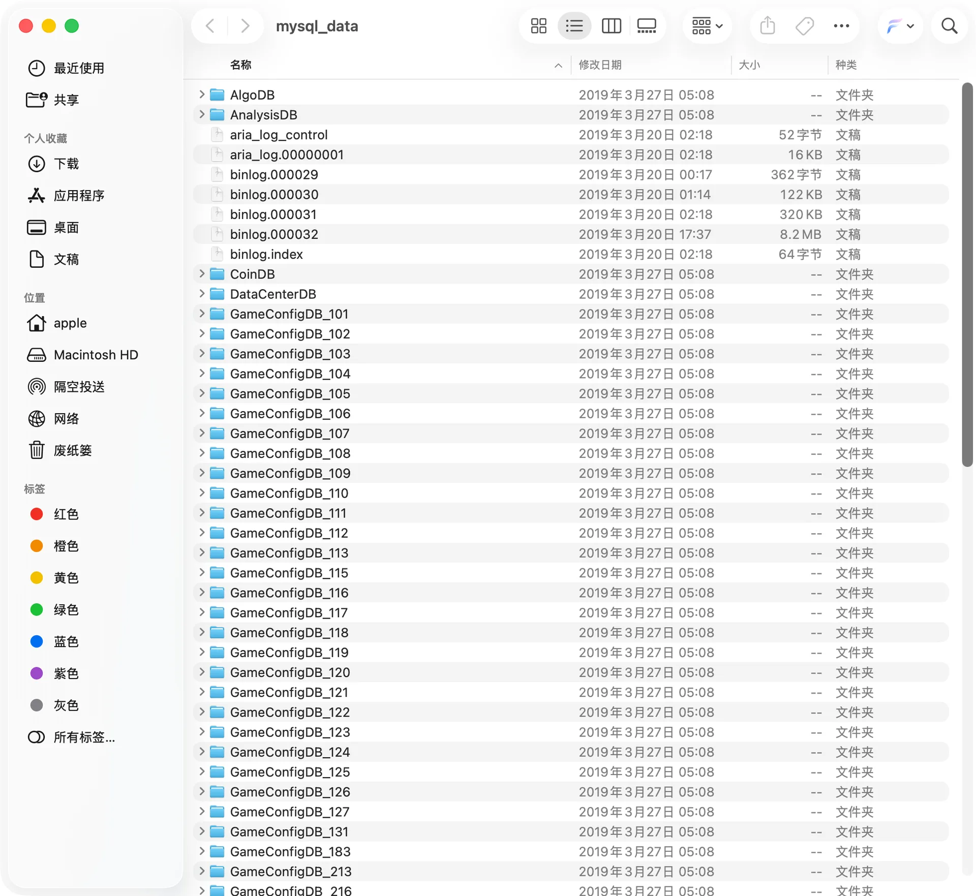Viewport: 976px width, 896px height.
Task: Expand the GameConfigDB_101 folder
Action: (x=202, y=314)
